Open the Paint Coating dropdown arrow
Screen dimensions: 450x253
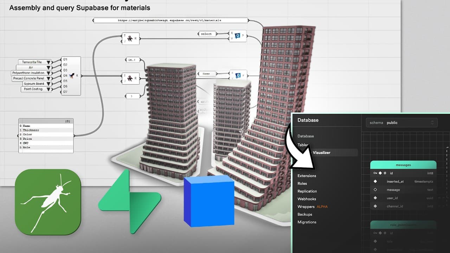pyautogui.click(x=49, y=89)
